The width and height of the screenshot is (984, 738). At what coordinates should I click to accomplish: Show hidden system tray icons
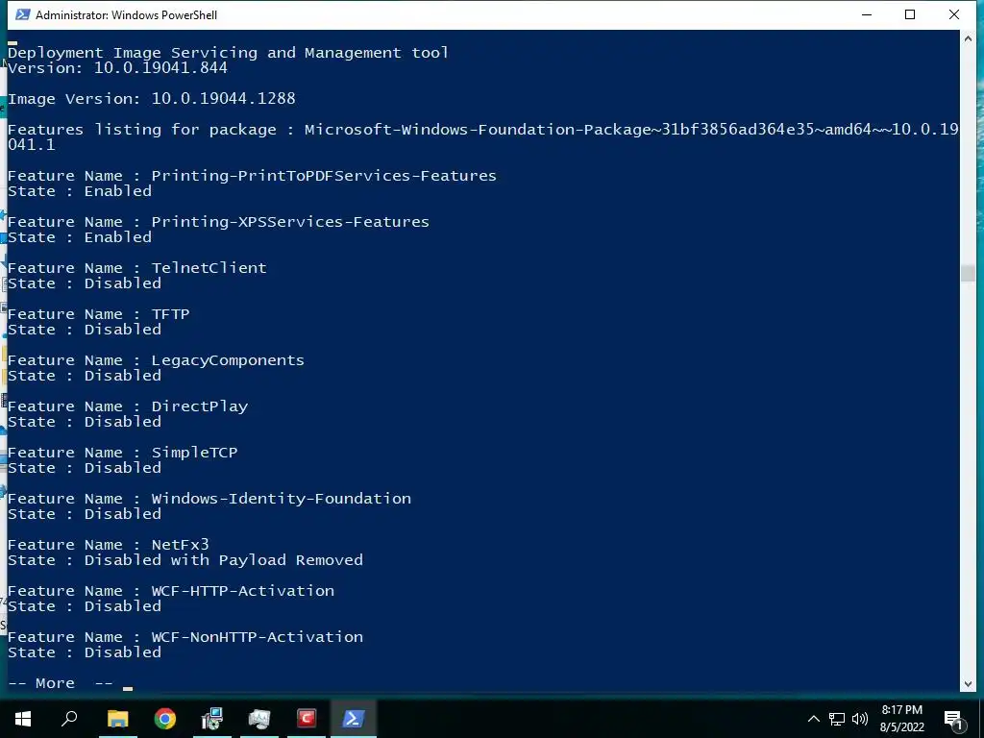point(813,719)
